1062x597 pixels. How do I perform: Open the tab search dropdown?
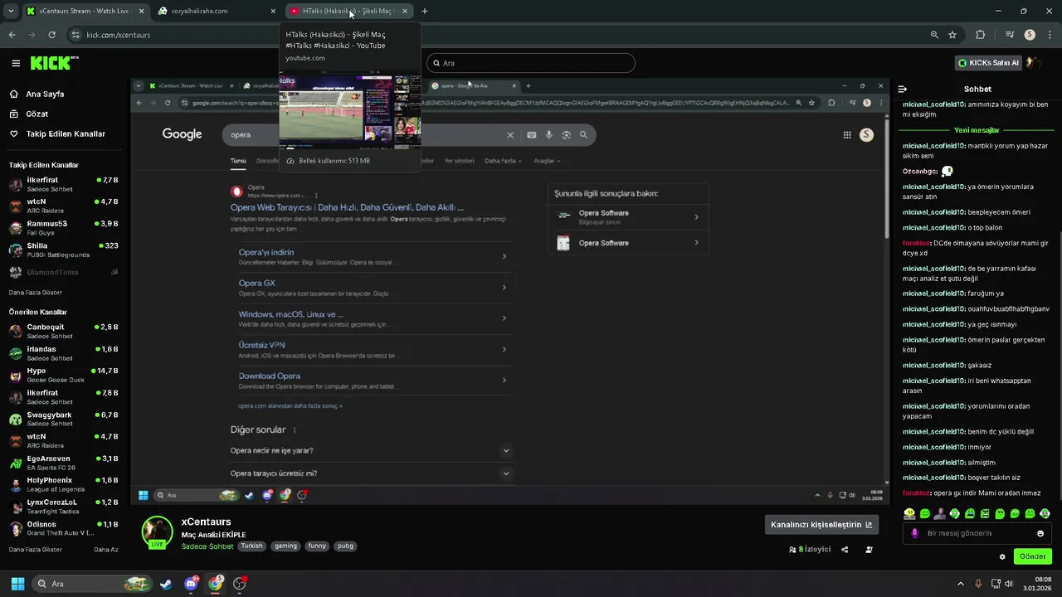(x=10, y=11)
